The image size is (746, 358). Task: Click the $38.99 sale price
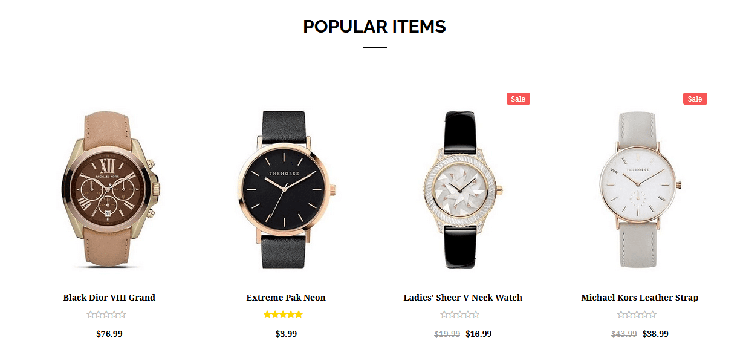tap(655, 334)
